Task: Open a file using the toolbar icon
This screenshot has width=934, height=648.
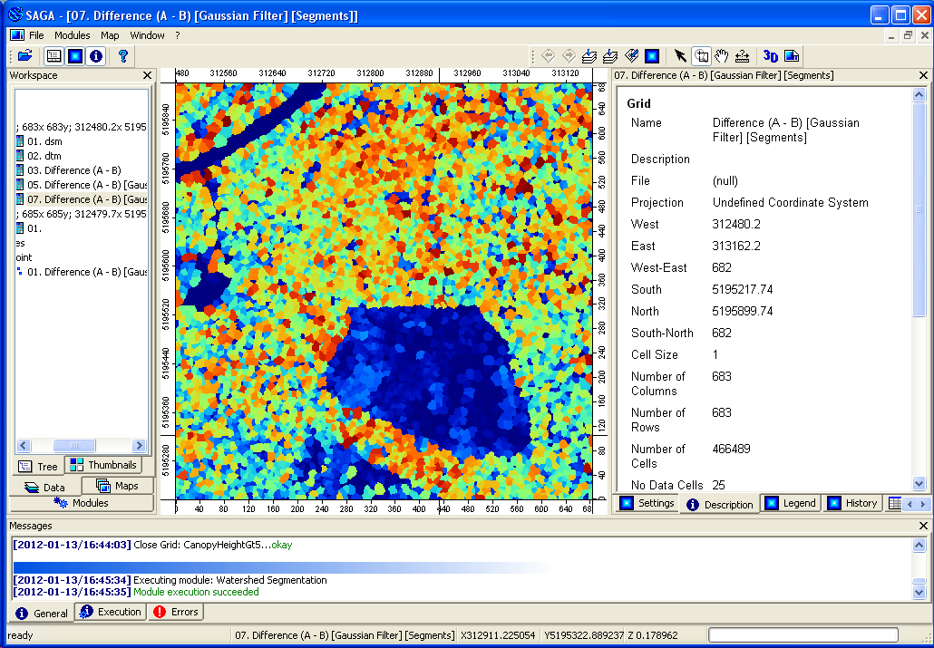Action: pos(25,55)
